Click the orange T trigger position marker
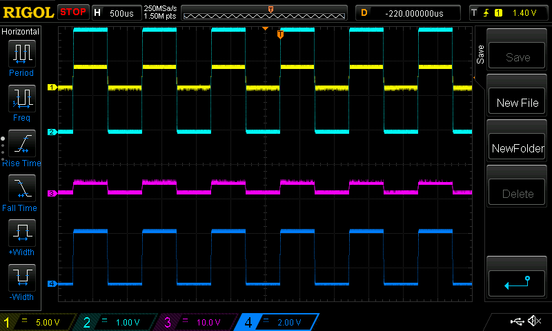Screen dimensions: 552x331 click(x=280, y=34)
